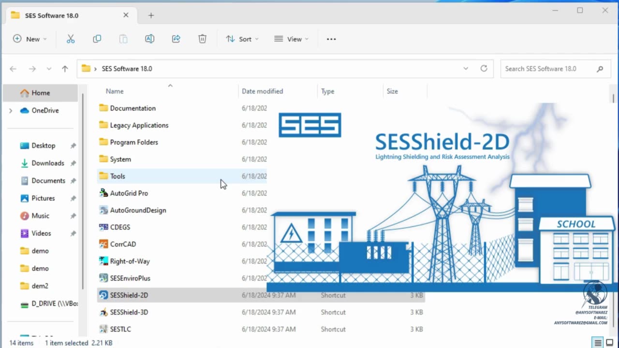
Task: Select the SESShield-3D shortcut icon
Action: 103,312
